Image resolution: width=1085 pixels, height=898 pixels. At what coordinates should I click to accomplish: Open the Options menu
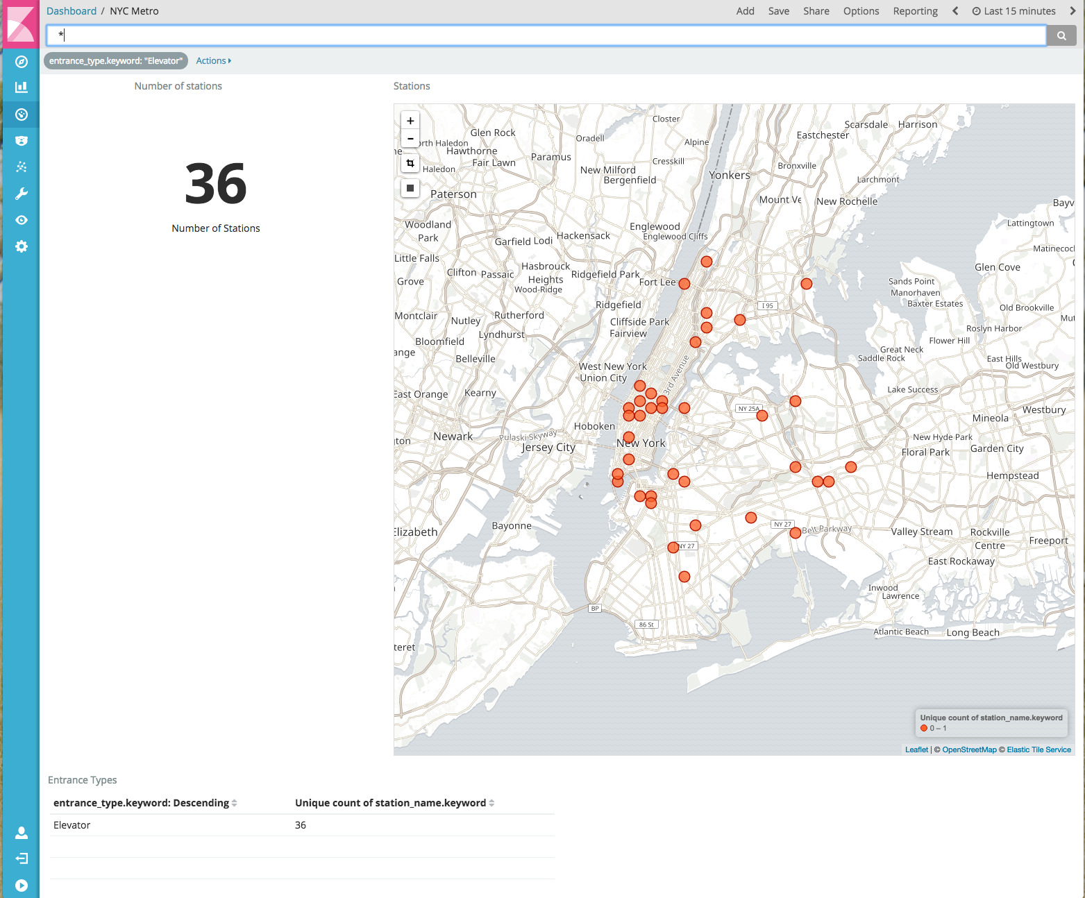pos(861,11)
